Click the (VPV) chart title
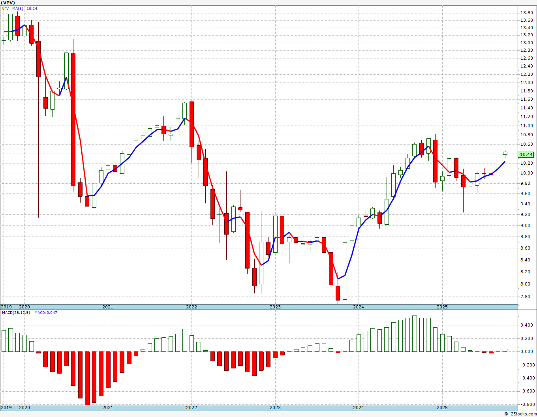537x417 pixels. (x=8, y=2)
